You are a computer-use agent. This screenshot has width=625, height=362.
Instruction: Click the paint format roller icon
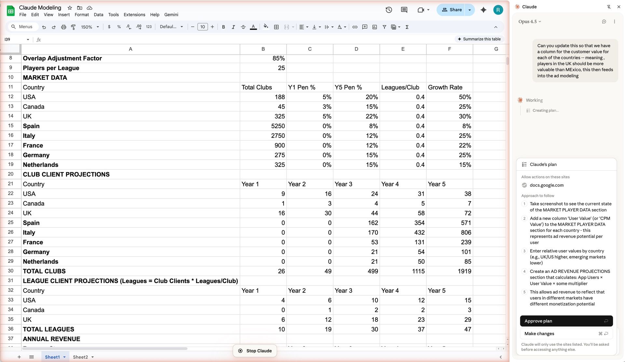click(73, 27)
